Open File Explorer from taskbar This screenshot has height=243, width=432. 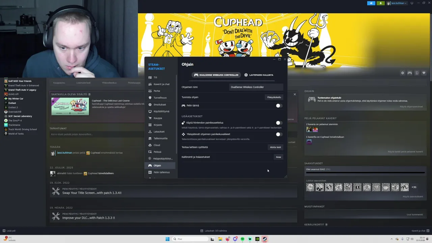point(220,239)
